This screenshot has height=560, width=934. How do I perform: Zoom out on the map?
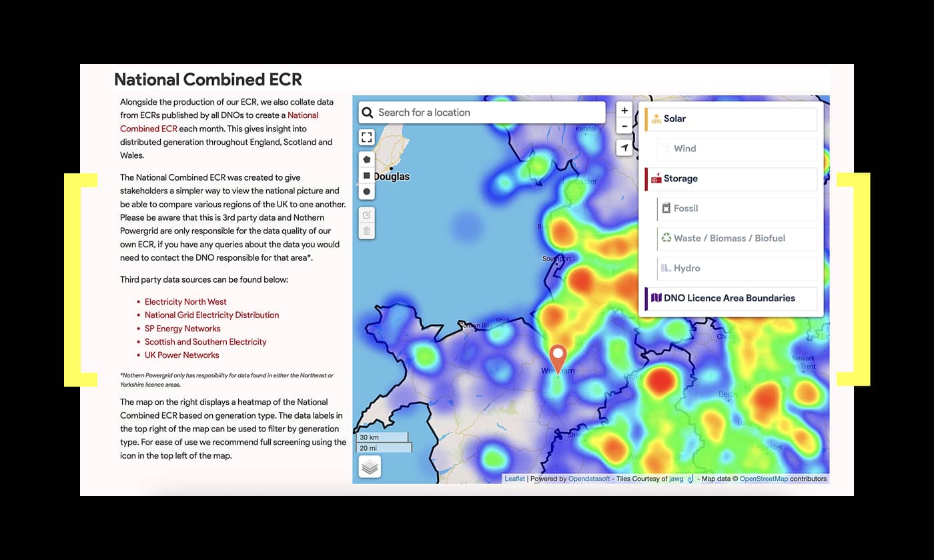624,126
